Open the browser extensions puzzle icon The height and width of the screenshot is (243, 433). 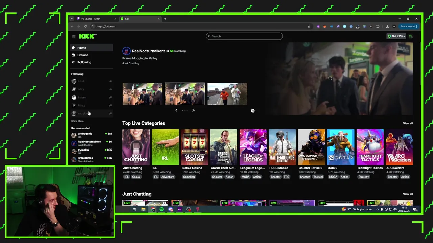[378, 26]
